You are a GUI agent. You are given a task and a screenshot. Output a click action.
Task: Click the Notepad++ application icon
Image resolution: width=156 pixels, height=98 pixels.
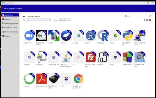pyautogui.click(x=41, y=57)
